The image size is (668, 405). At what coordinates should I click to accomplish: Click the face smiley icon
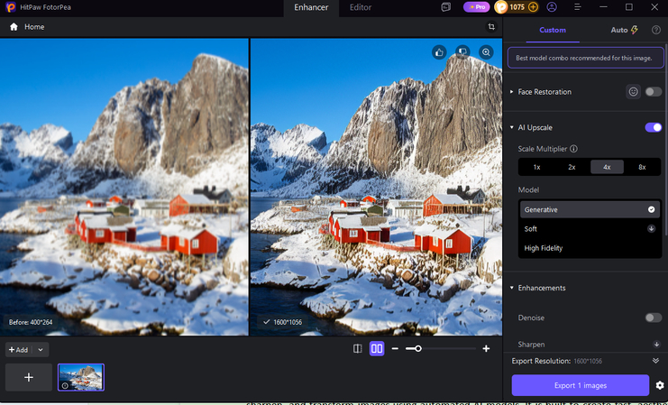[x=633, y=92]
